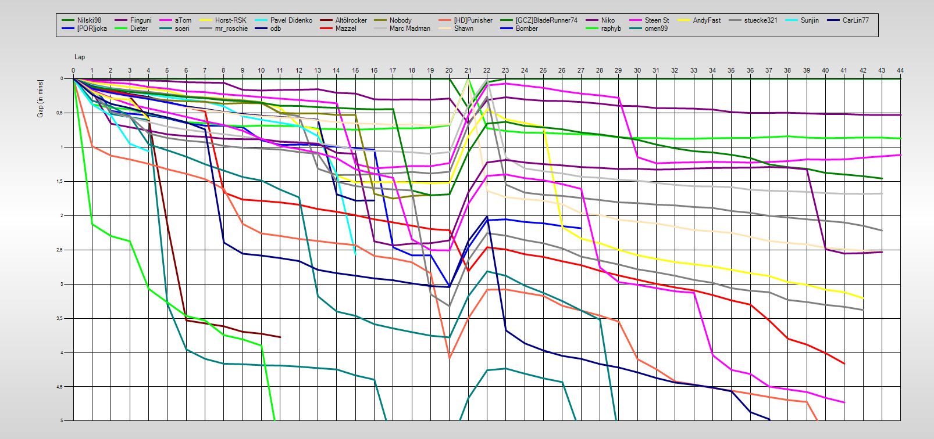Select [HD]Punisher legend entry
The image size is (934, 439).
coord(473,20)
